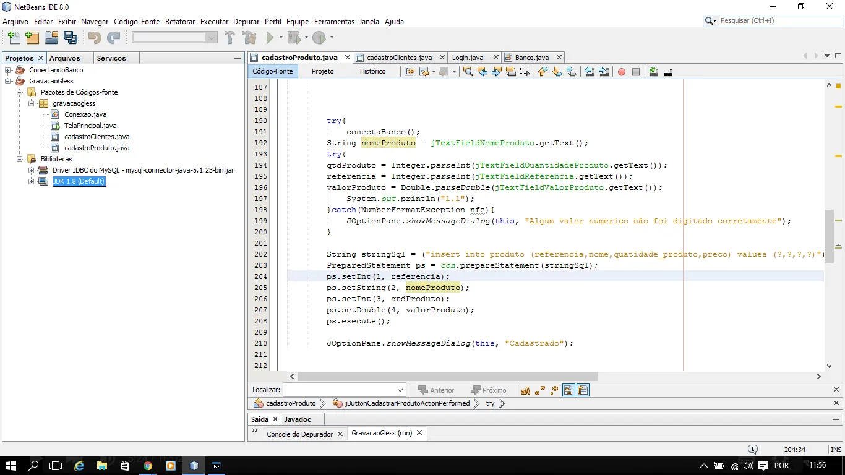Screen dimensions: 845x475
Task: Run the project with the green play icon
Action: point(270,38)
